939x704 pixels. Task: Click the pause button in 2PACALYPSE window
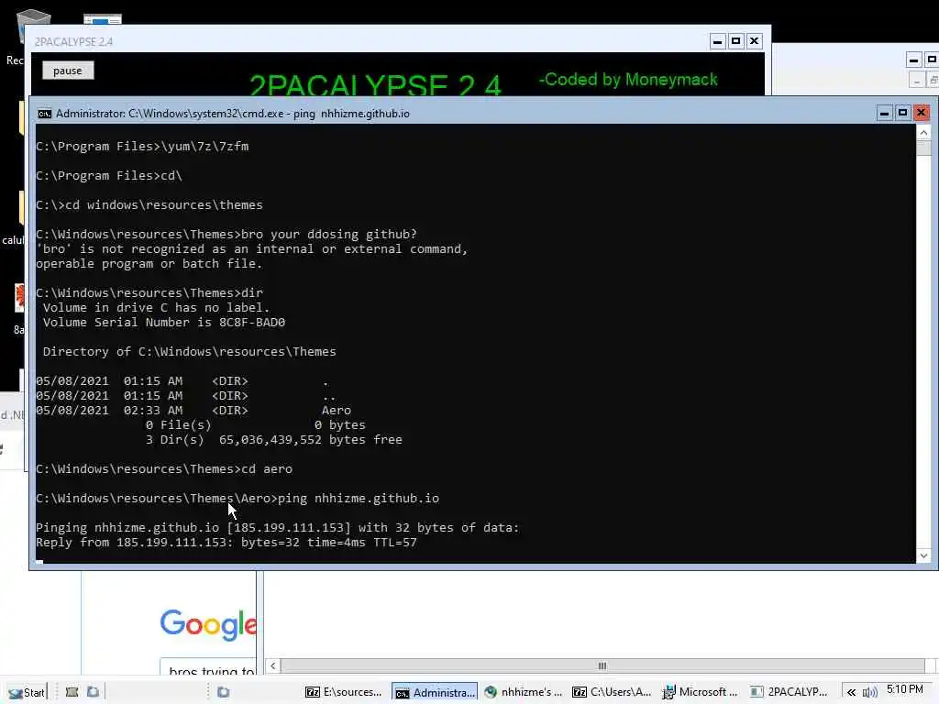coord(68,71)
